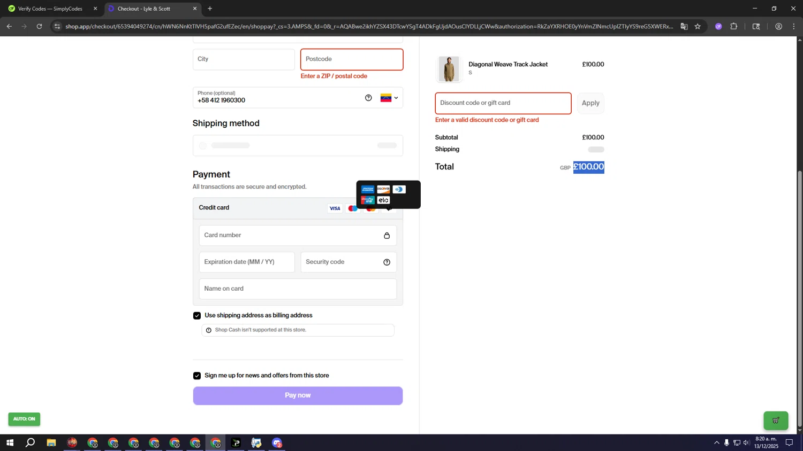Click the taskbar clock showing 8:20 a. m.
This screenshot has width=803, height=451.
coord(767,442)
